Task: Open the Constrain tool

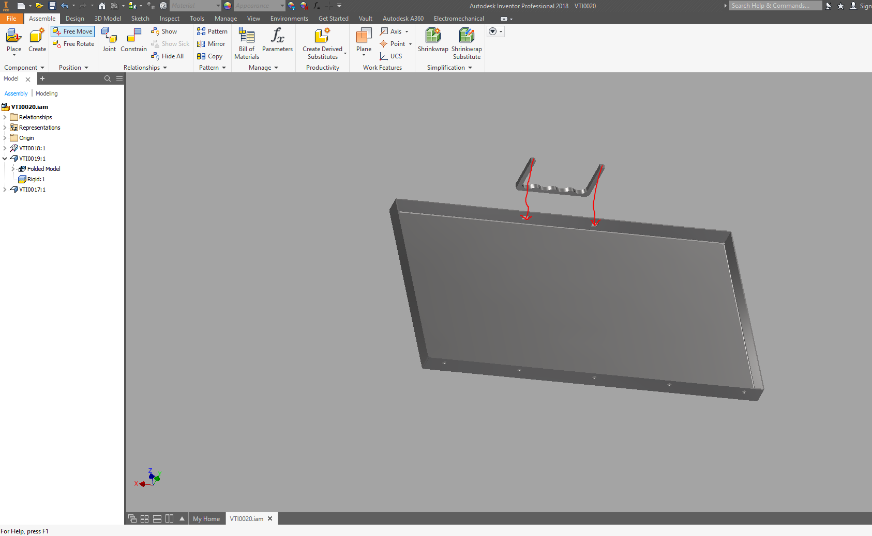Action: pos(133,41)
